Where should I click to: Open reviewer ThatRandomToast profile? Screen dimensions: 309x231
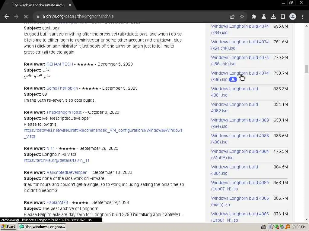[x=64, y=112]
